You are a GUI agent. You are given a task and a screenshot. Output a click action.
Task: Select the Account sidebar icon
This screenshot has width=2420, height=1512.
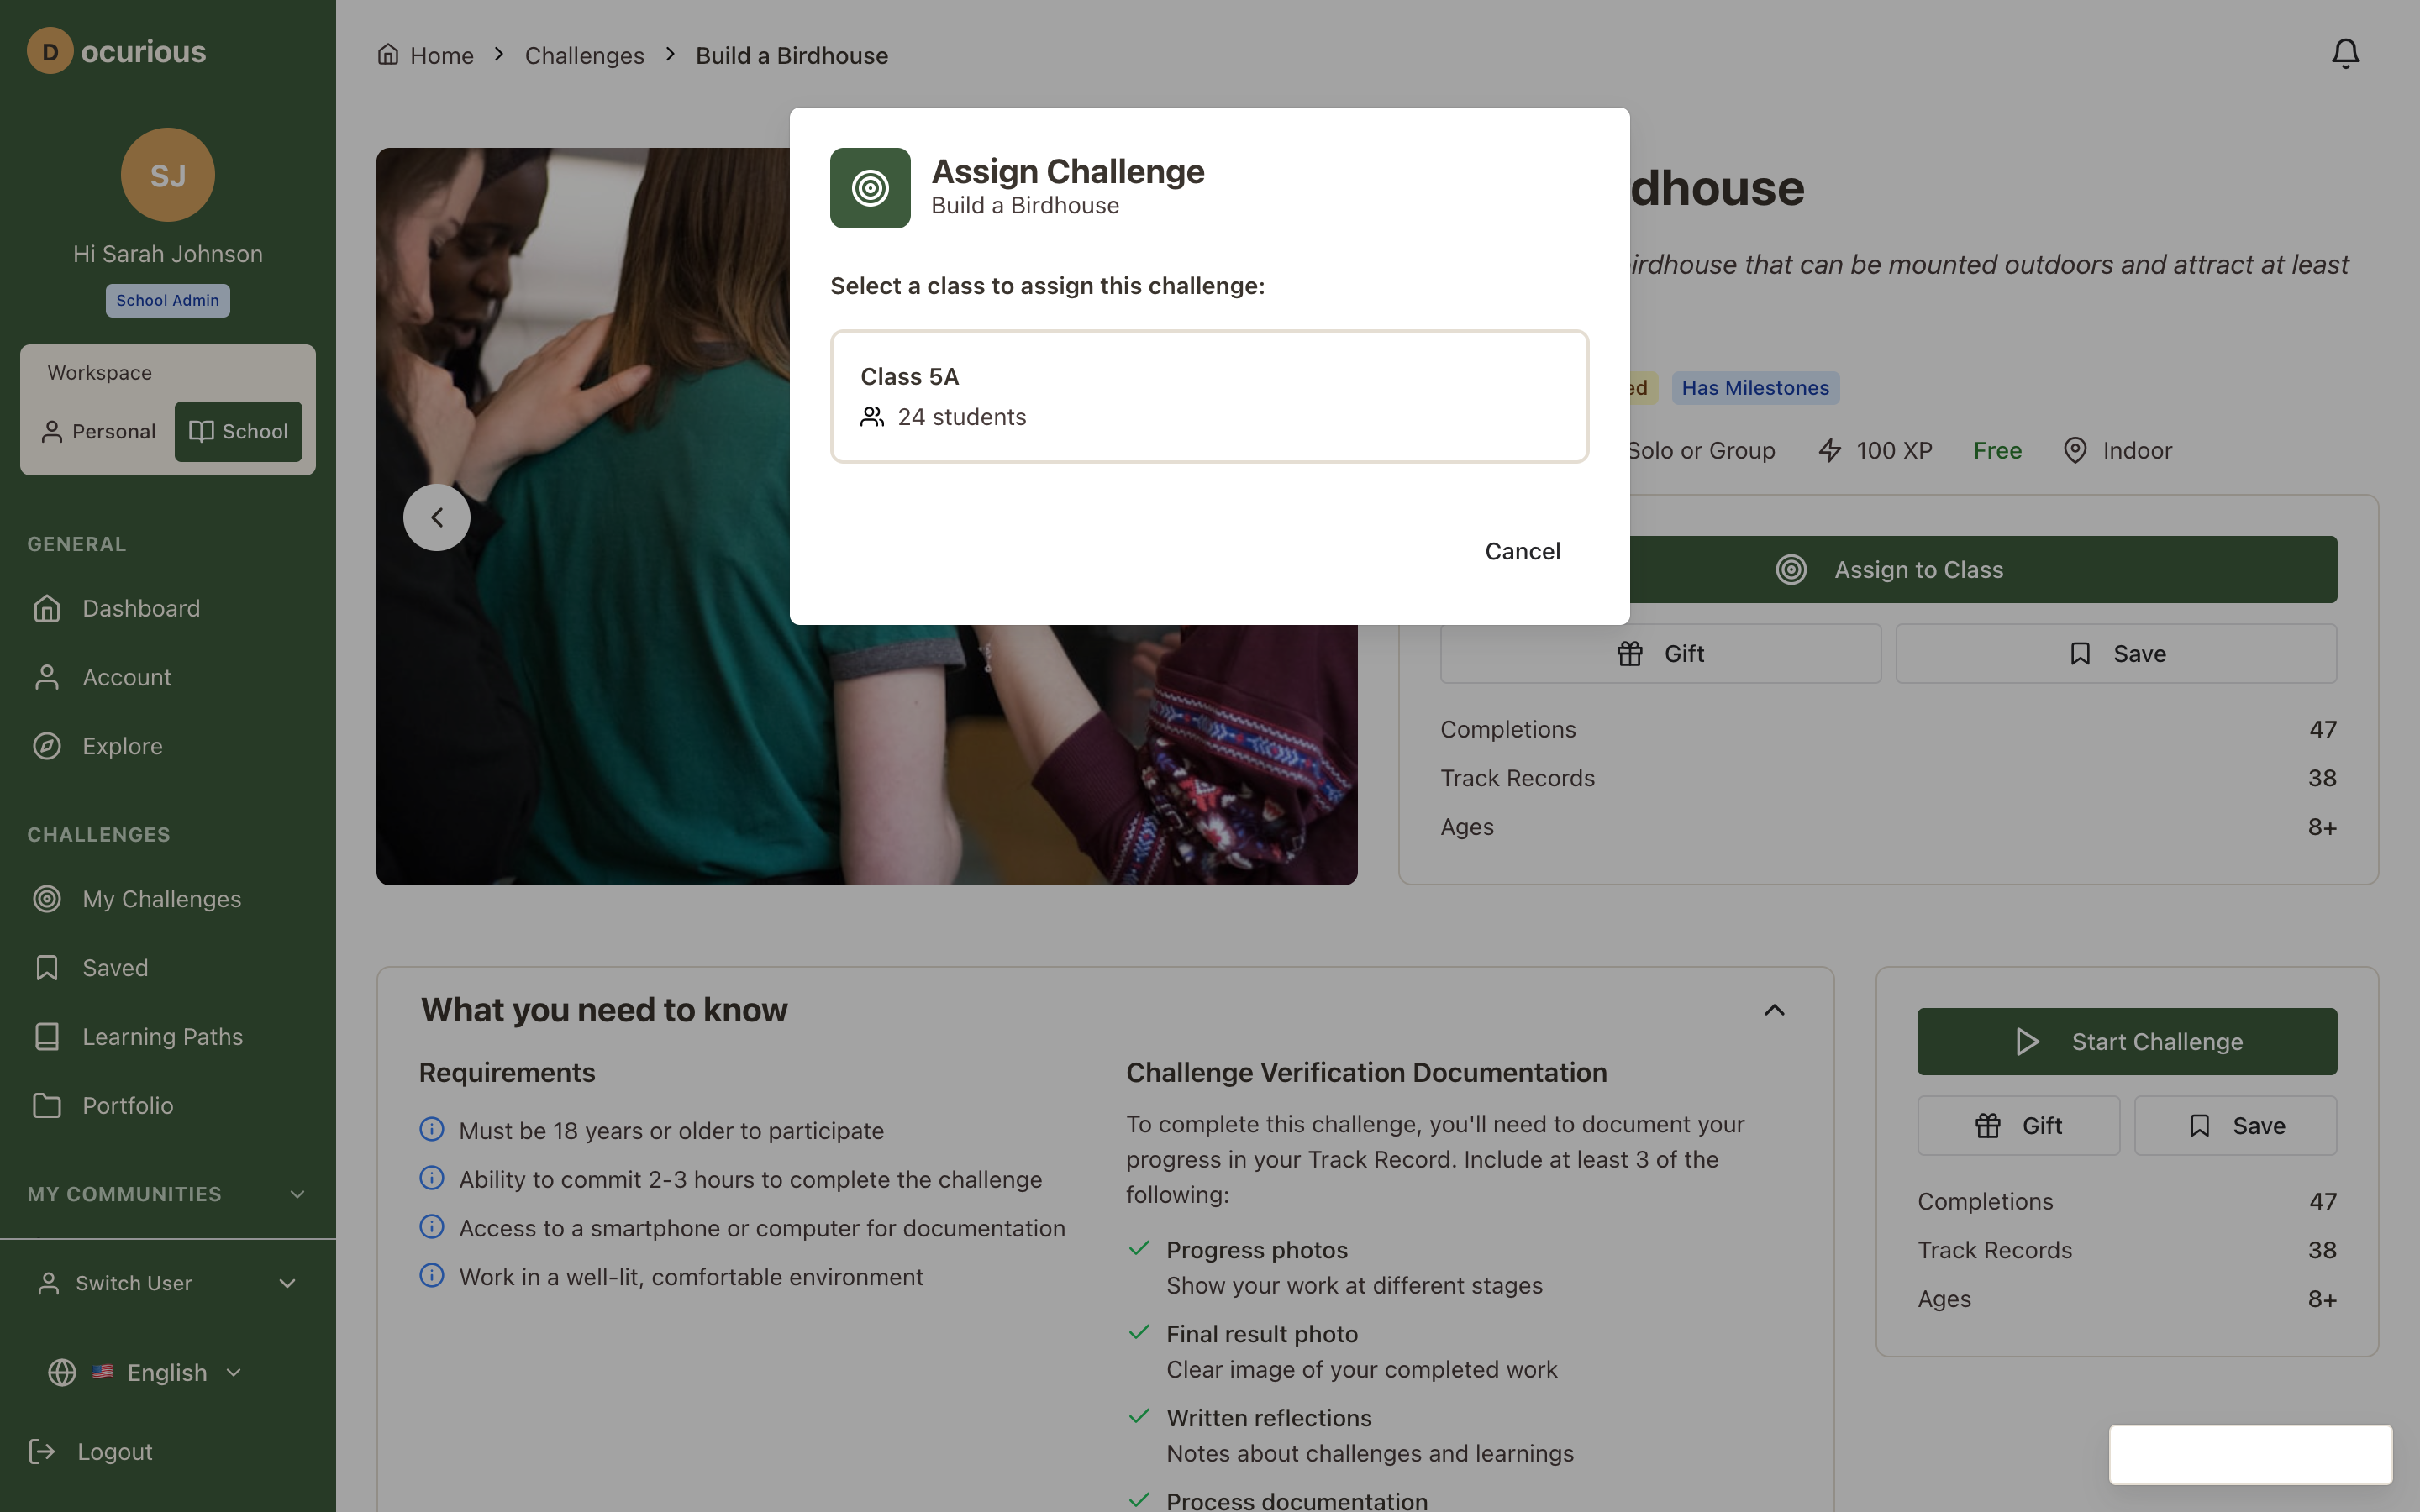47,676
